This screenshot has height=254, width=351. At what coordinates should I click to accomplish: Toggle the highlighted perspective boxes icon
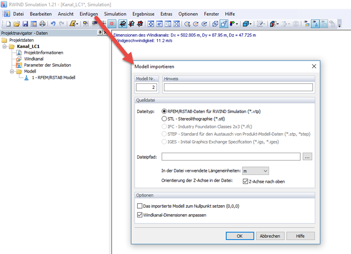pyautogui.click(x=224, y=24)
